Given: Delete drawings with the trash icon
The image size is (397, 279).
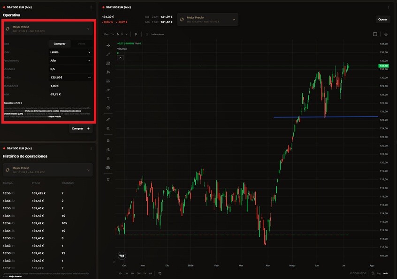Looking at the screenshot, I should pos(108,179).
